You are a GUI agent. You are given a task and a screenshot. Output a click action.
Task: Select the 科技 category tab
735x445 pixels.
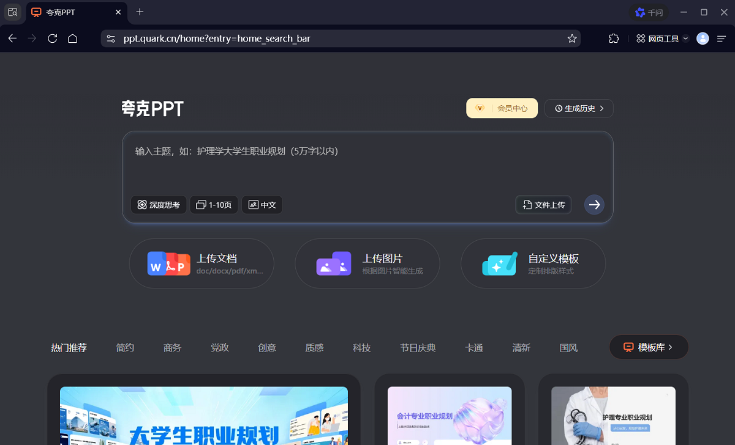(x=362, y=348)
